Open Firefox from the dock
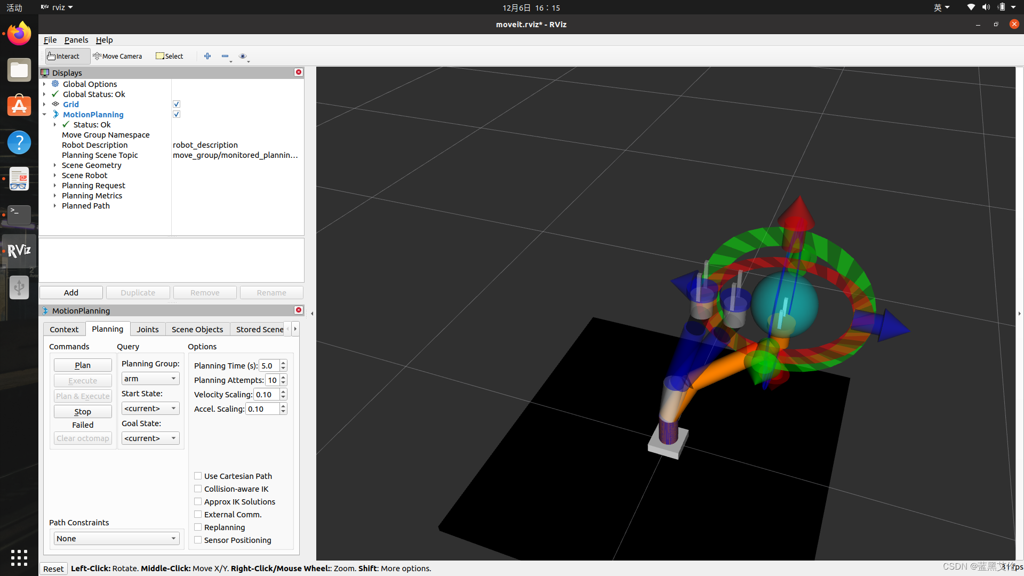 point(19,34)
